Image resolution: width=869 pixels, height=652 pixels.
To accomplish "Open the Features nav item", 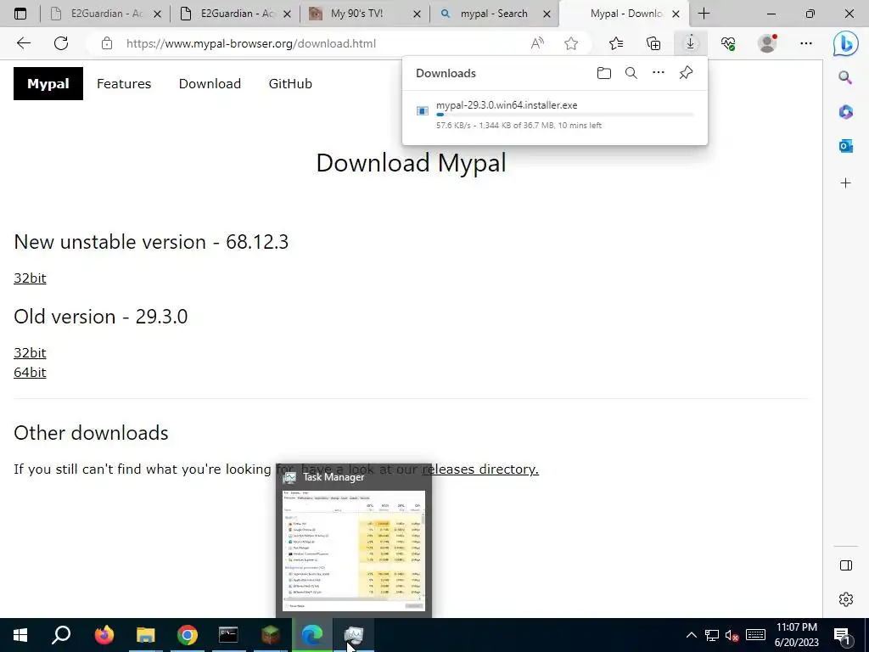I will point(124,84).
